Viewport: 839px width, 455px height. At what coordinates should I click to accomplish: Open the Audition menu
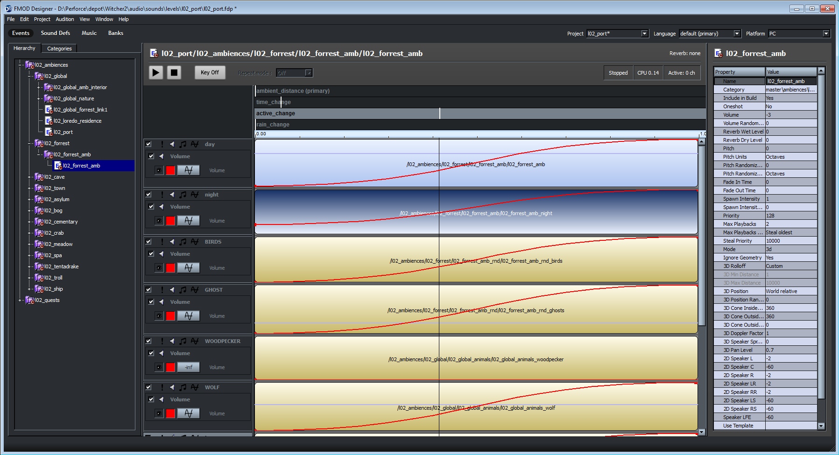[65, 19]
